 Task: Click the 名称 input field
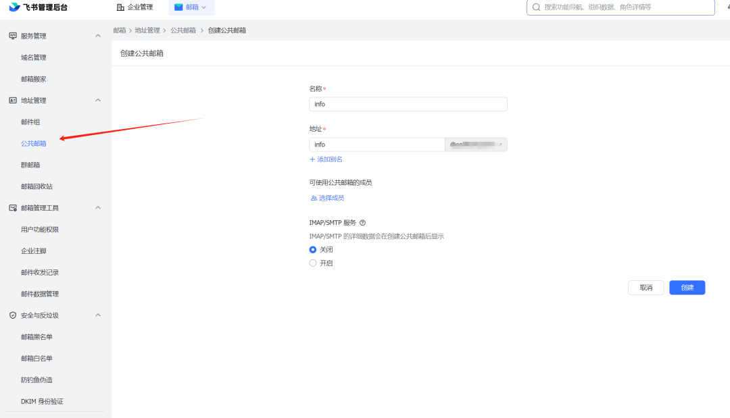[x=408, y=104]
